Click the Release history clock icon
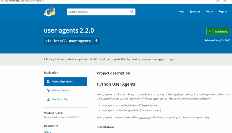 [x=48, y=91]
